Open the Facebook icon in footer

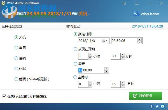[151, 106]
